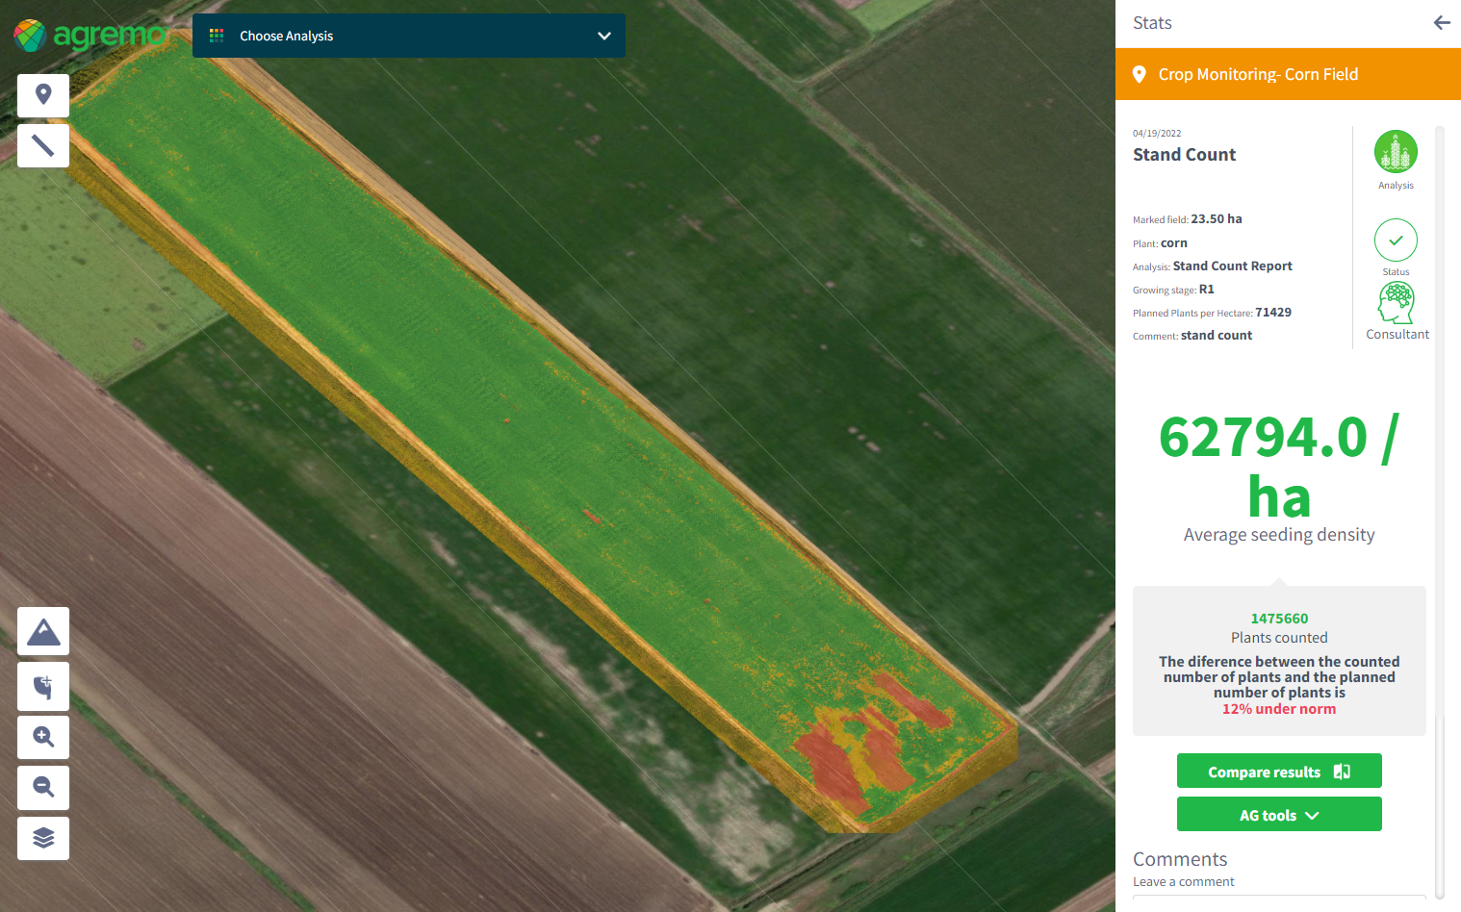Viewport: 1461px width, 912px height.
Task: Open the terrain mountain view tool
Action: coord(43,632)
